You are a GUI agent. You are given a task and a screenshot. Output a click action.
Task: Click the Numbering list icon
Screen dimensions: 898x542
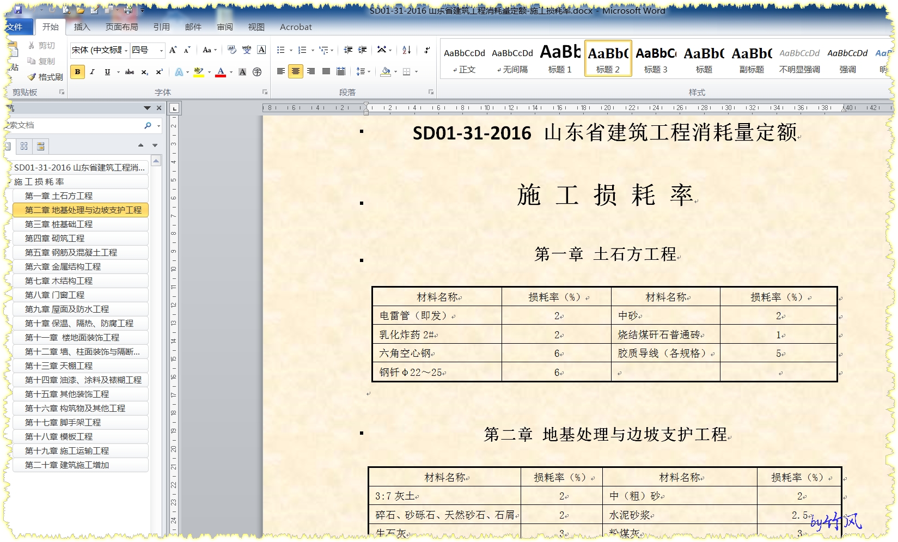(302, 50)
